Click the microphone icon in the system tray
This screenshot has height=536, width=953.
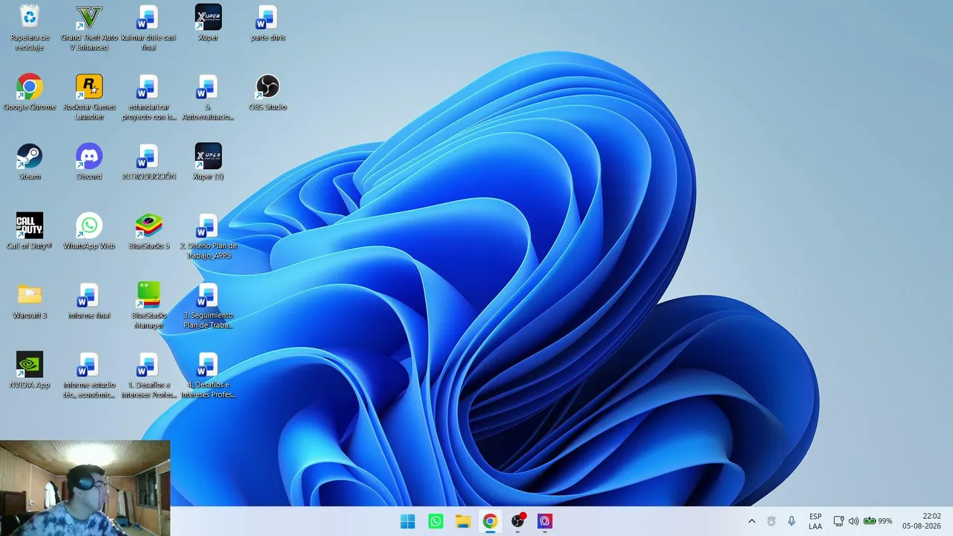tap(791, 521)
